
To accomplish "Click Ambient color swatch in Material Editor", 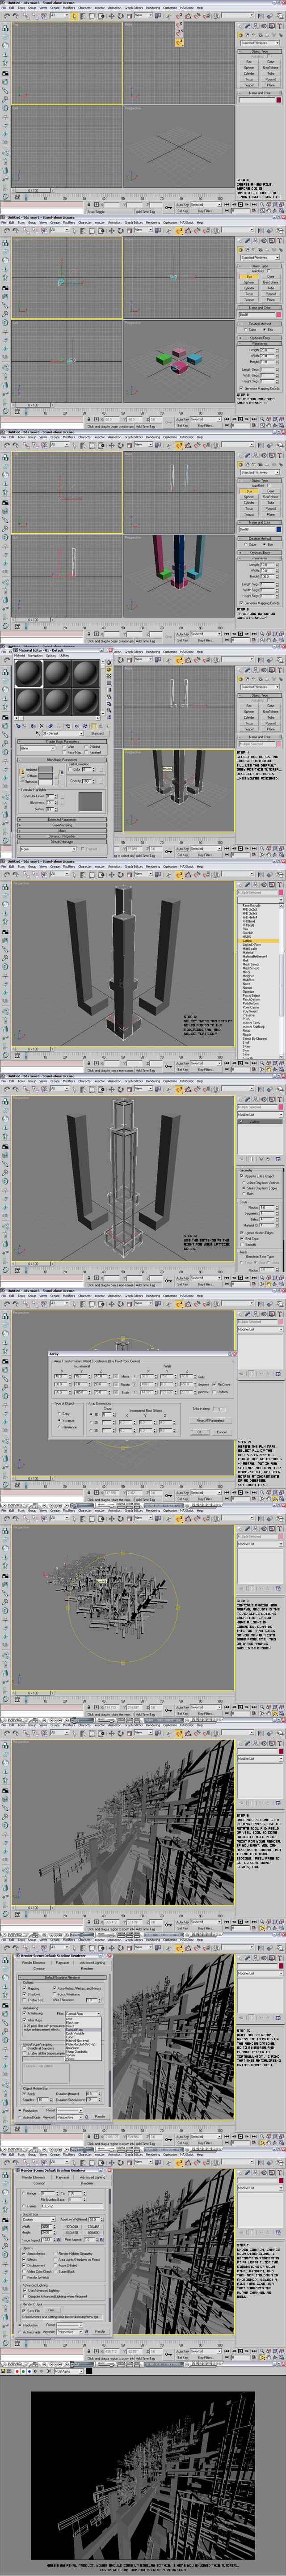I will pyautogui.click(x=46, y=769).
